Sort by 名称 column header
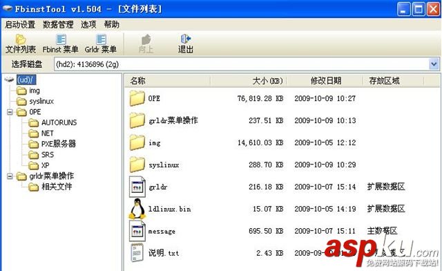The image size is (442, 271). pyautogui.click(x=167, y=81)
